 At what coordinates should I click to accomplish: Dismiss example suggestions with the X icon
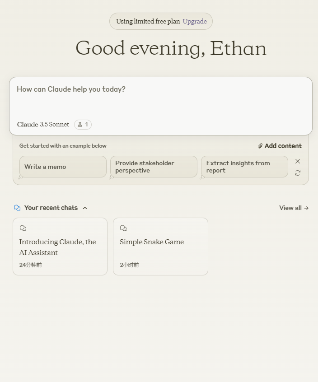click(x=298, y=161)
